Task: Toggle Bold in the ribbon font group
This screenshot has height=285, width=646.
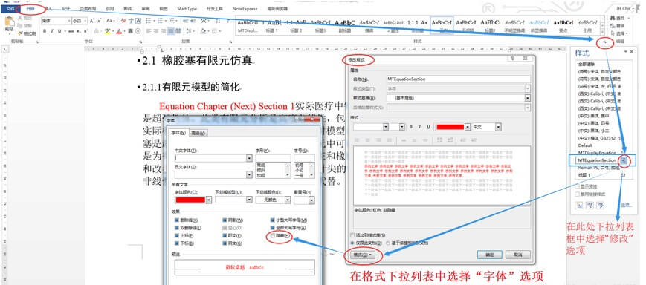Action: point(45,31)
